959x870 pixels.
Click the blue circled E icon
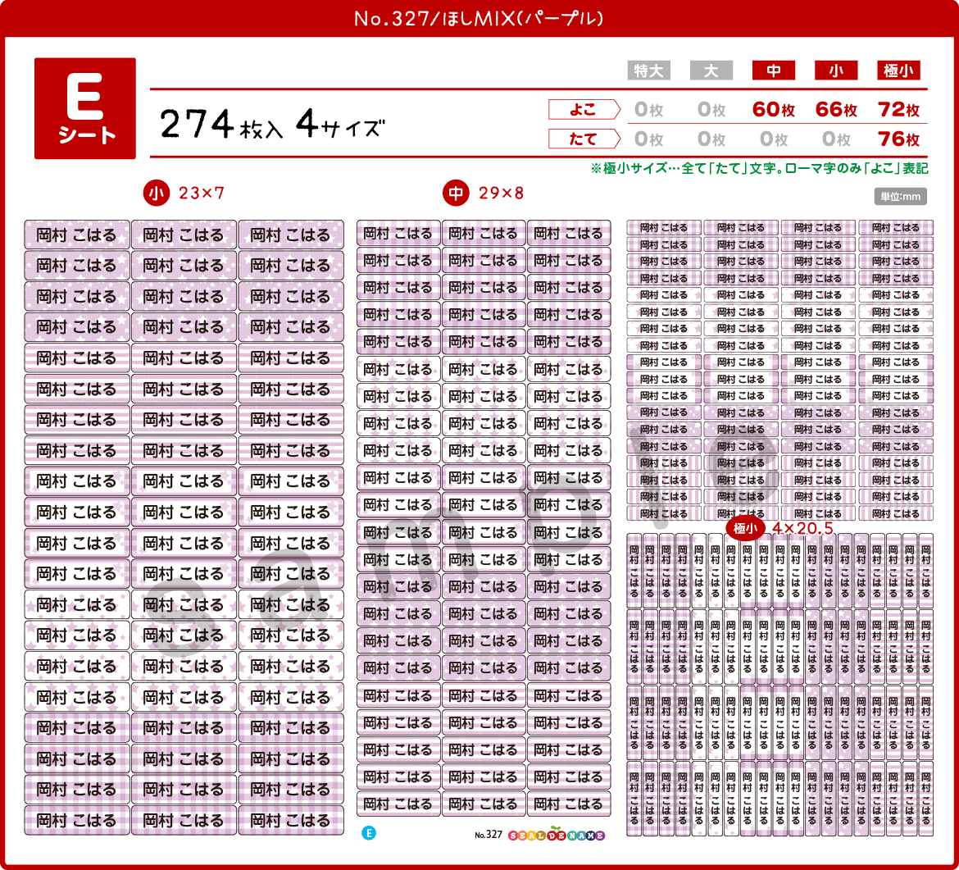click(369, 833)
